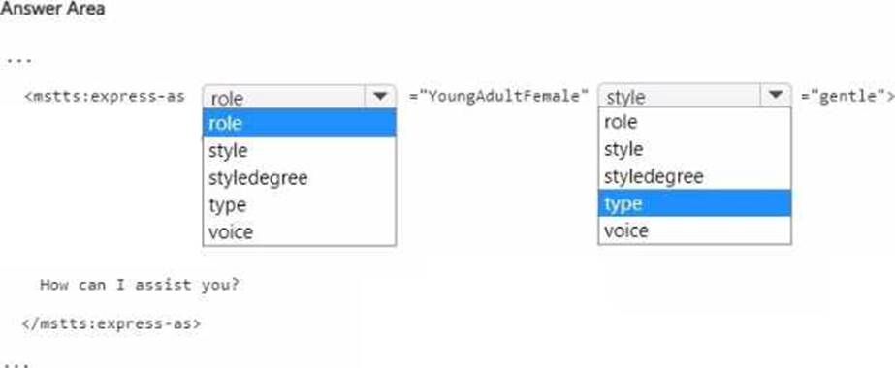895x368 pixels.
Task: Pick styledegree in the second dropdown list
Action: (694, 176)
